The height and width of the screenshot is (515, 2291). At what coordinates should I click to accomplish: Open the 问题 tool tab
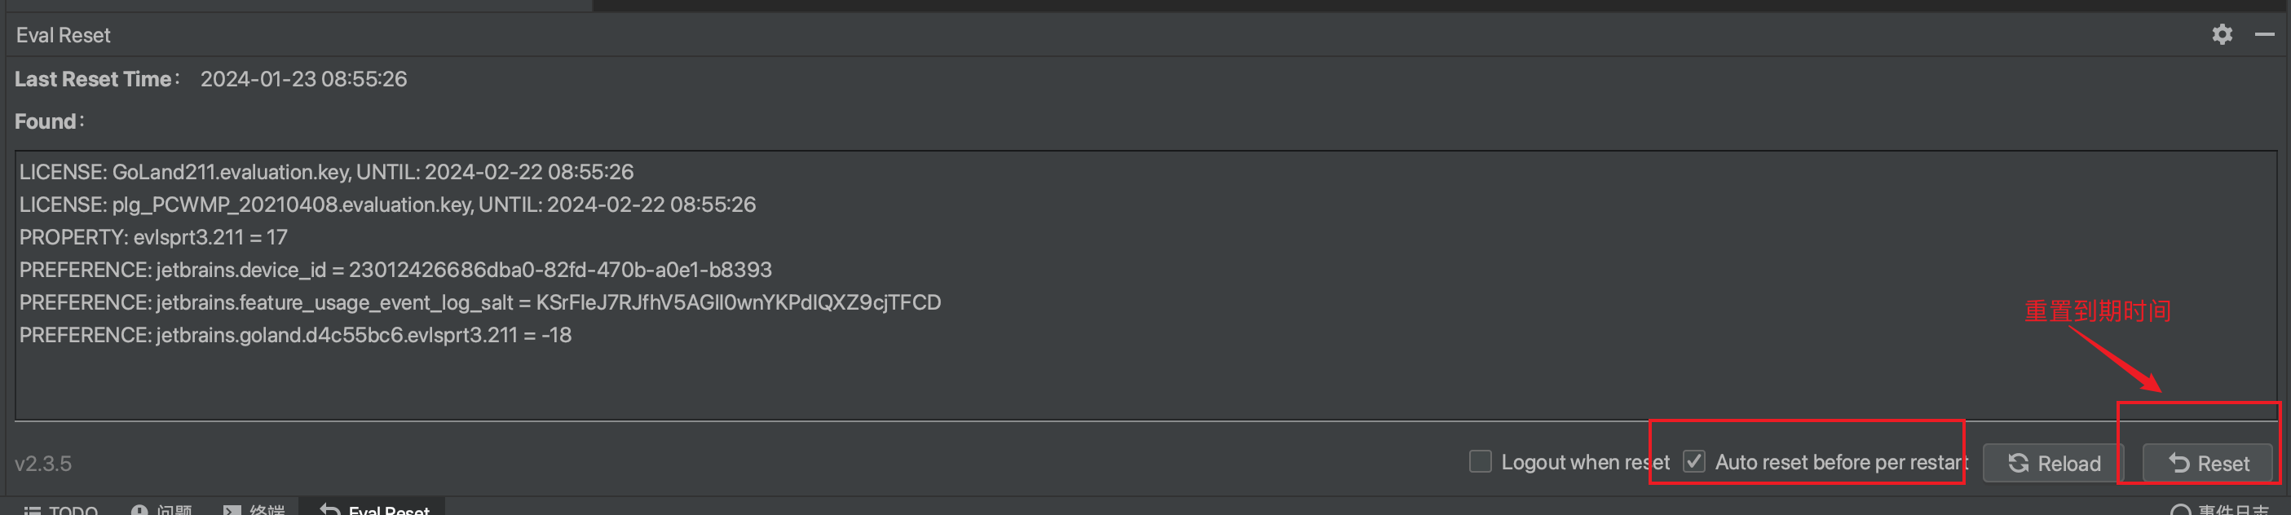[x=162, y=508]
